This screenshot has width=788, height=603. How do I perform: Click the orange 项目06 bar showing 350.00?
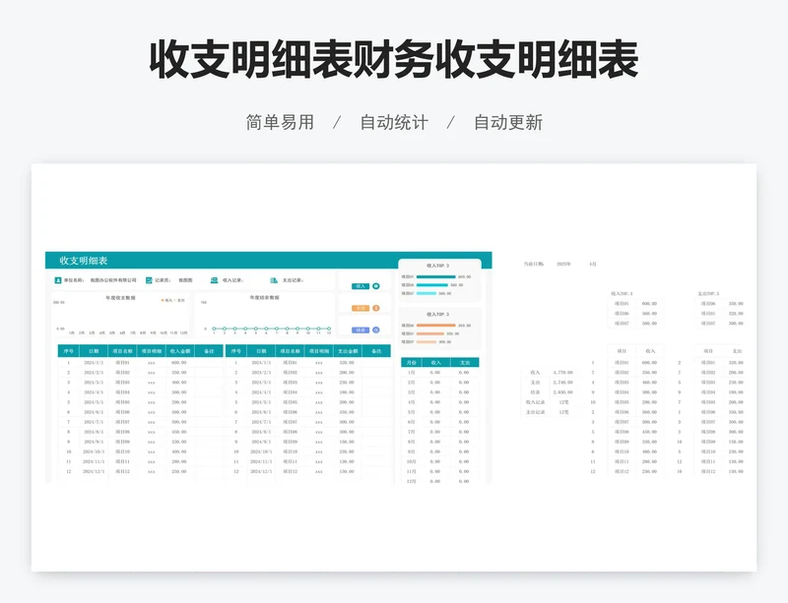tap(435, 326)
